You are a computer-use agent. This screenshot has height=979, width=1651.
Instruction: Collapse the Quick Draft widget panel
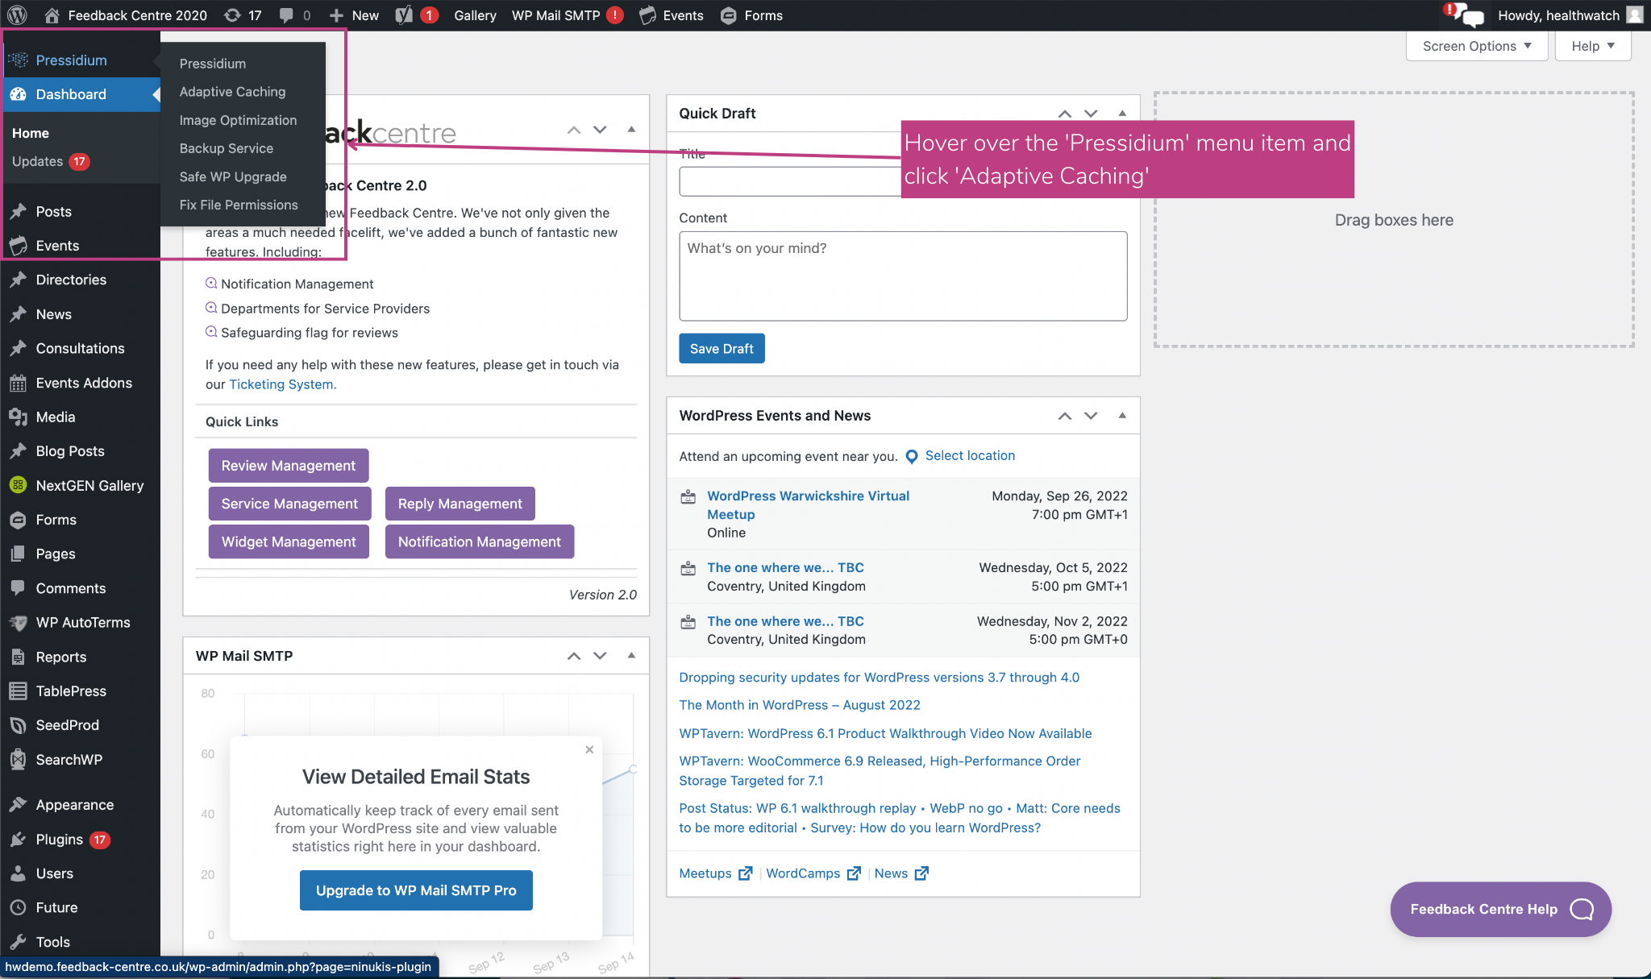pos(1122,114)
